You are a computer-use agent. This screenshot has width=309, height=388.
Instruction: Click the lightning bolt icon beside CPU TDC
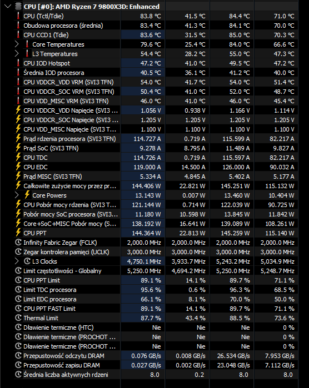pos(18,158)
